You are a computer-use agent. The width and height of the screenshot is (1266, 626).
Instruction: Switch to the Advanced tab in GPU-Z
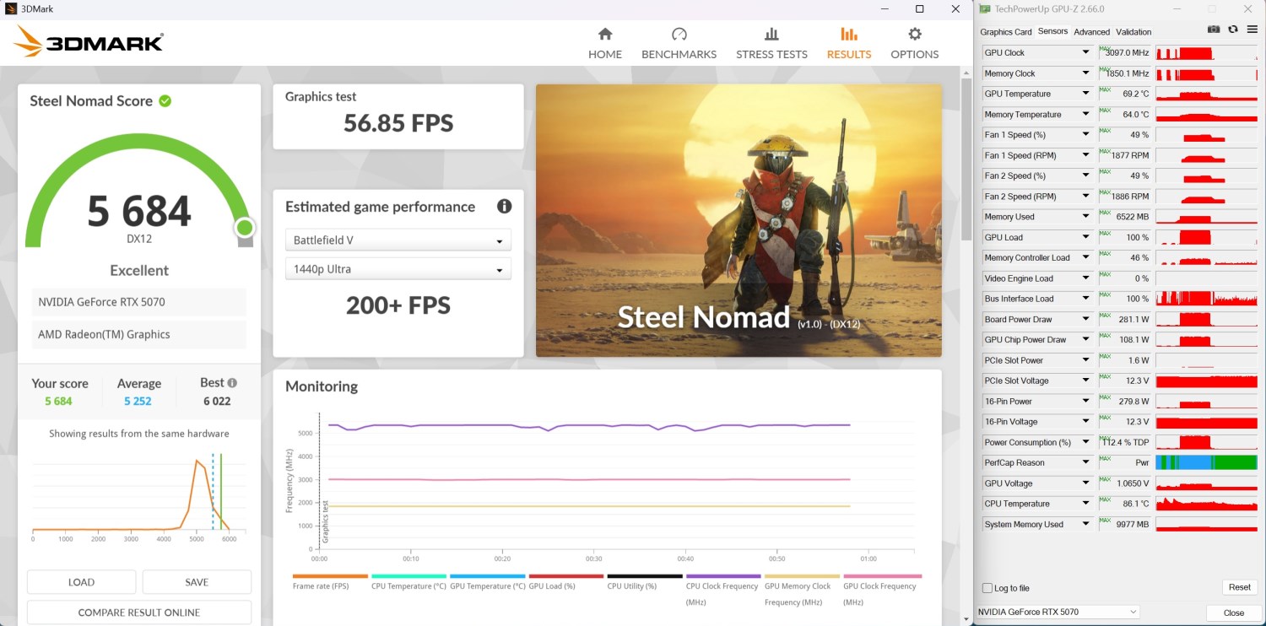(x=1091, y=32)
